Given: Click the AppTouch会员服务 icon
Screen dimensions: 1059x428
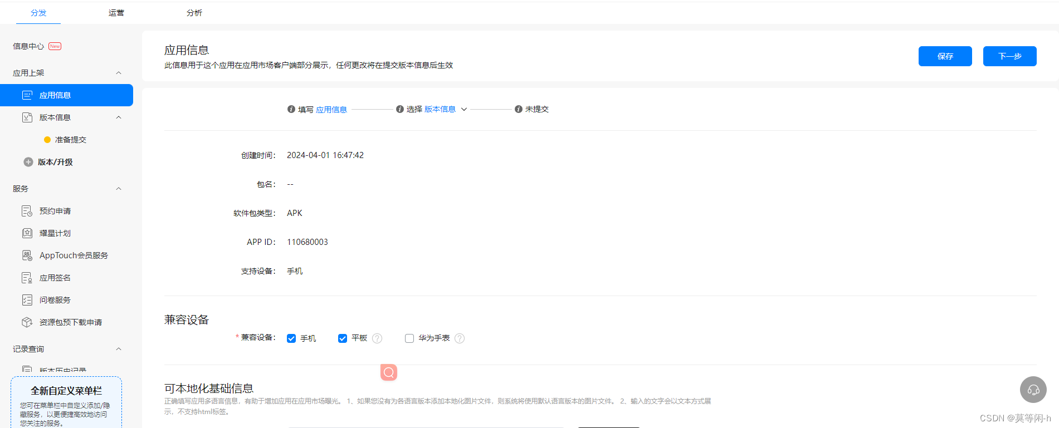Looking at the screenshot, I should click(27, 255).
